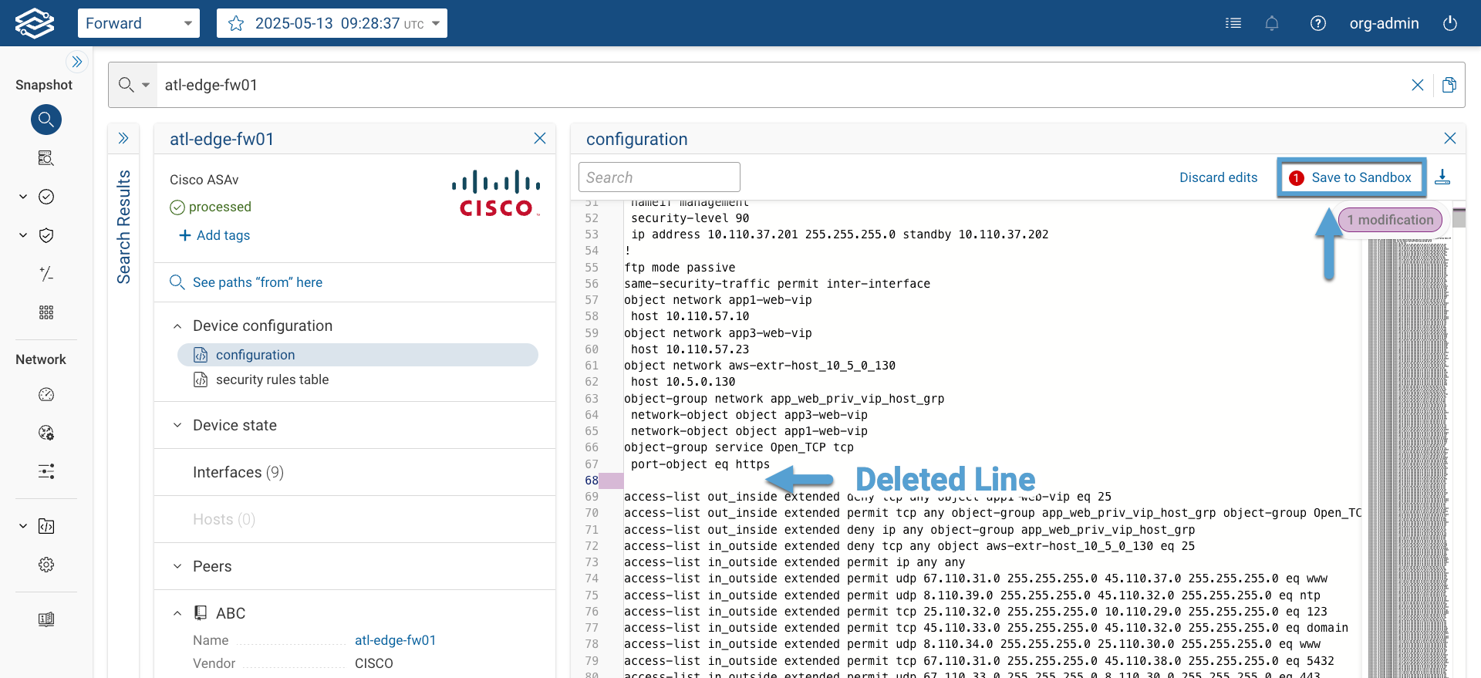This screenshot has width=1481, height=678.
Task: Select the security rules table item
Action: pyautogui.click(x=272, y=379)
